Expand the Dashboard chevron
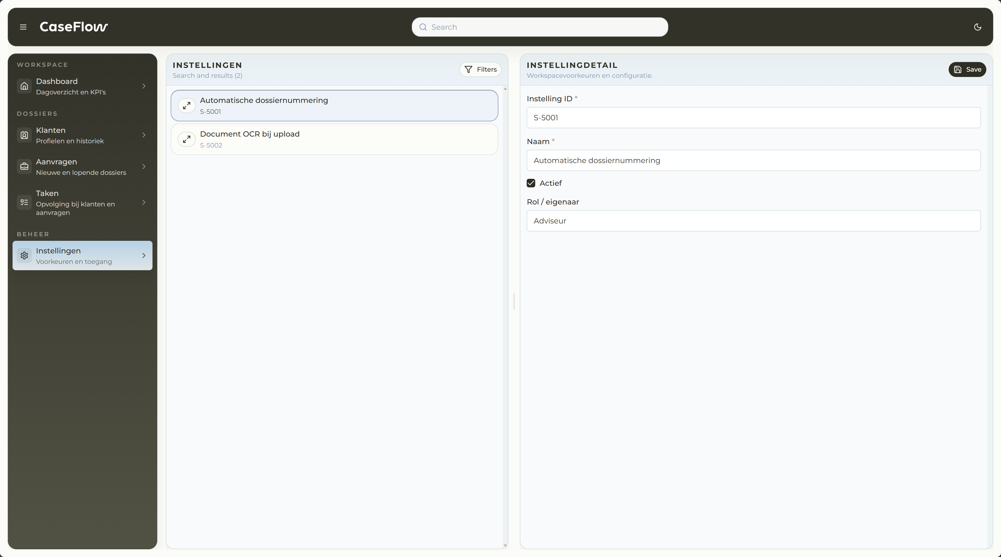Image resolution: width=1001 pixels, height=557 pixels. click(x=144, y=86)
